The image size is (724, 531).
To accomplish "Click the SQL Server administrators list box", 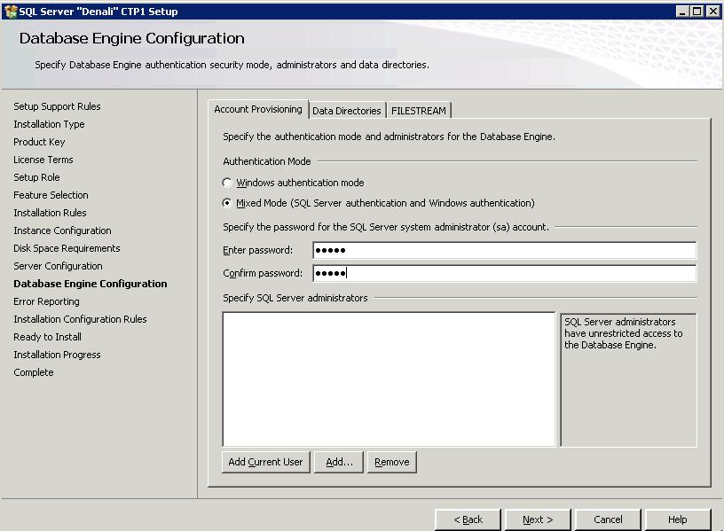I will [x=389, y=379].
